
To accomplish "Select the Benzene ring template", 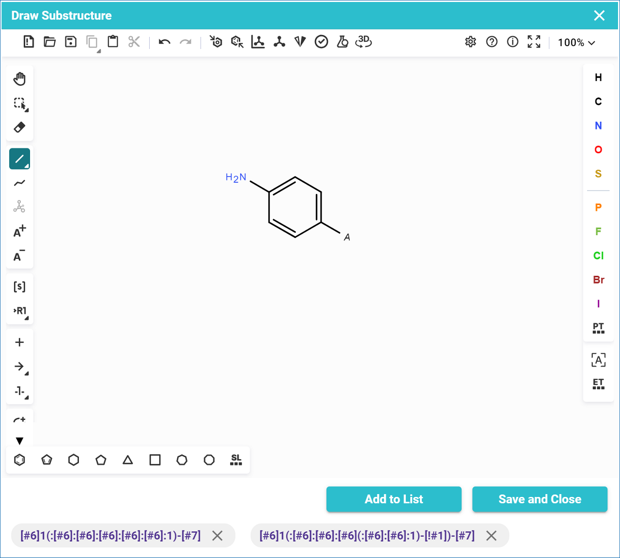I will point(19,460).
